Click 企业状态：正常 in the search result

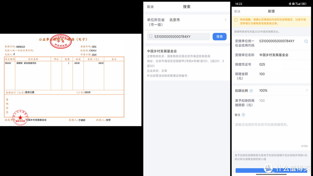[157, 71]
